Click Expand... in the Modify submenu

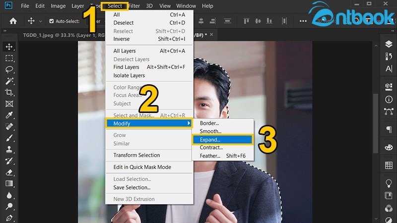point(222,140)
